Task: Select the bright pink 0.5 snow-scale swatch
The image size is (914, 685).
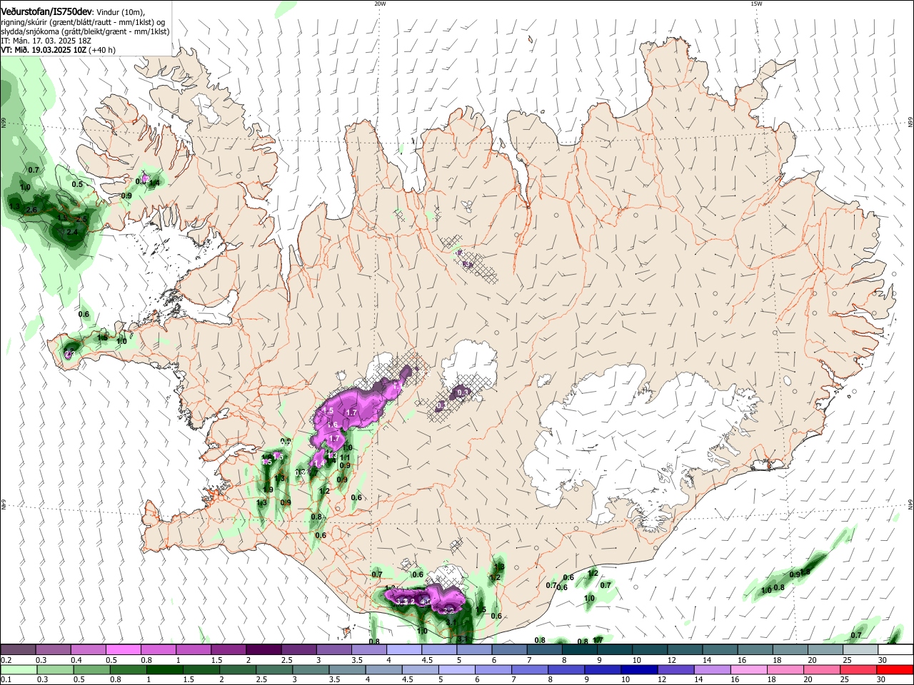Action: point(123,649)
